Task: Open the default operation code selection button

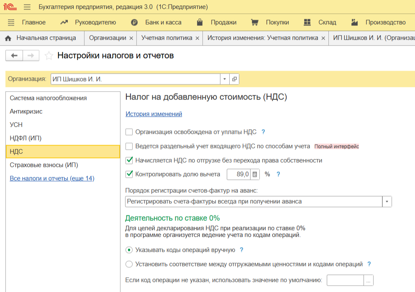Action: 368,280
